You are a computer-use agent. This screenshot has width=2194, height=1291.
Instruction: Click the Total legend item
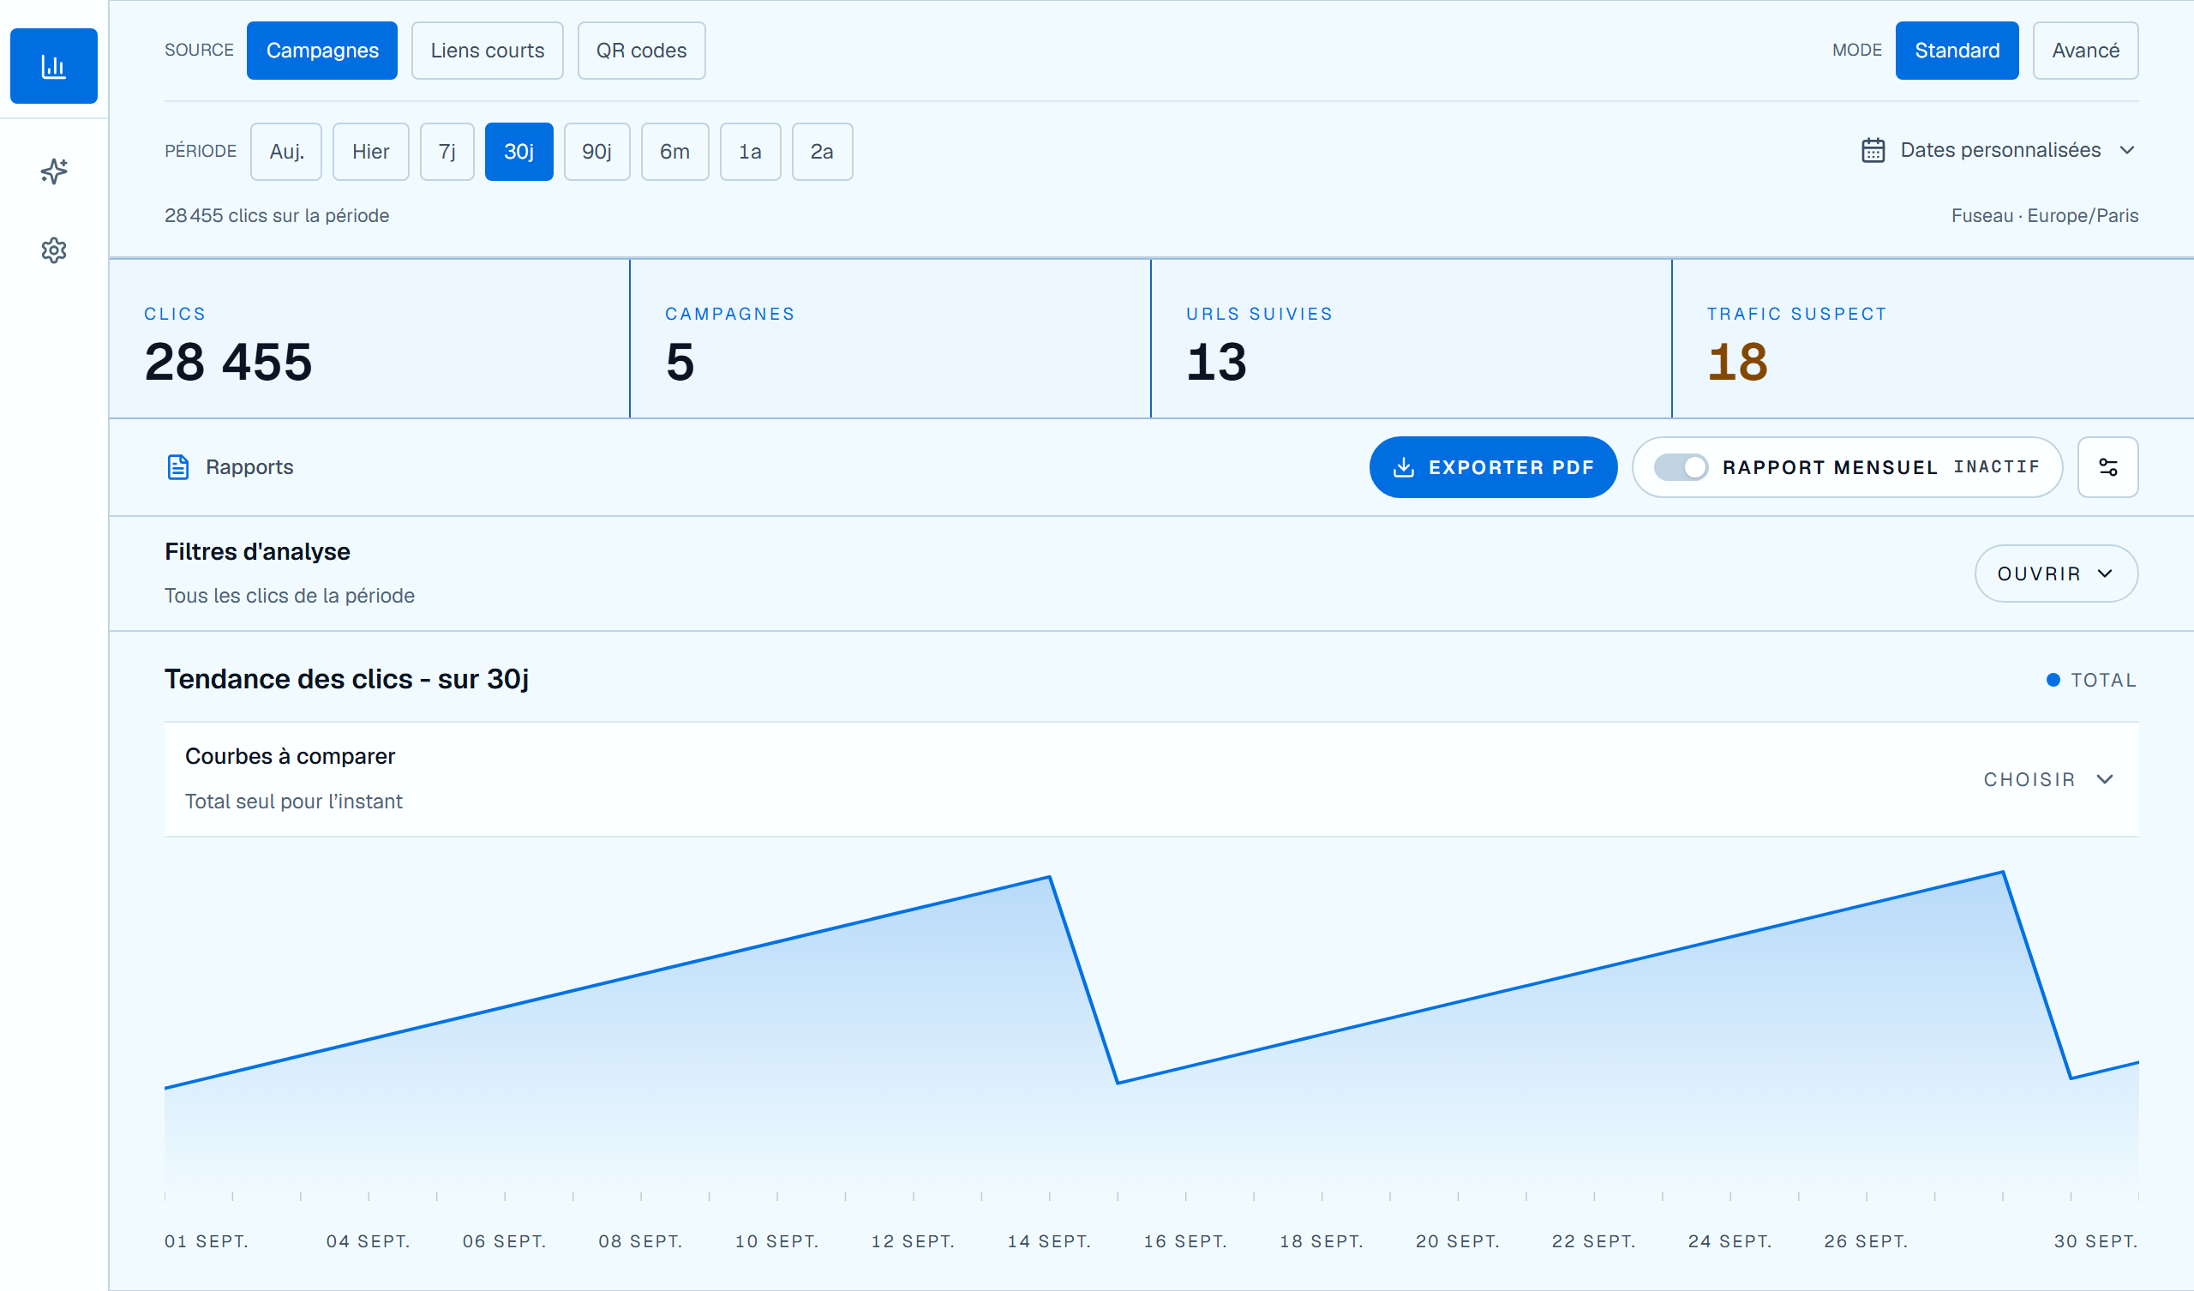tap(2091, 680)
